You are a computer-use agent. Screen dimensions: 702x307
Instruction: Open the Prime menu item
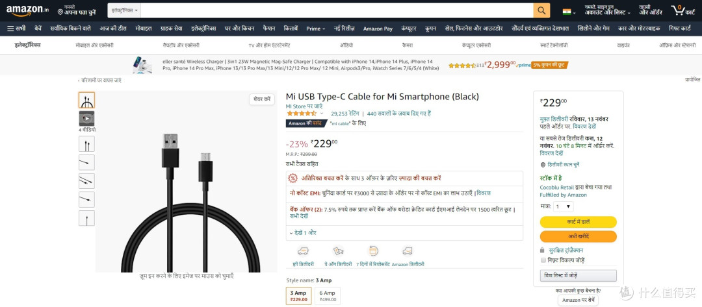[316, 29]
